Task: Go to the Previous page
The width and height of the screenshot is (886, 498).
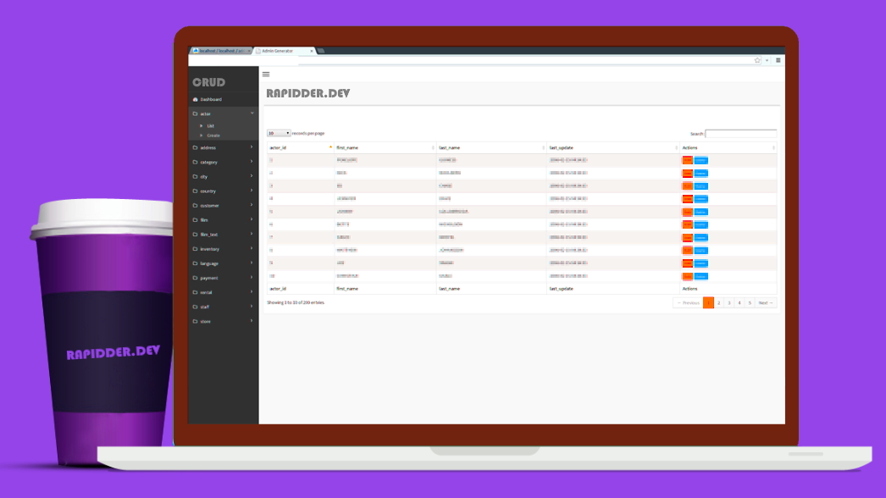Action: pos(689,303)
